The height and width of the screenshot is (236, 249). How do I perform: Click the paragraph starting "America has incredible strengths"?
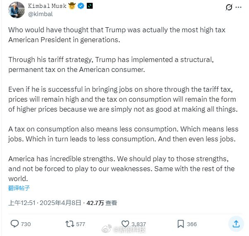[x=121, y=169]
